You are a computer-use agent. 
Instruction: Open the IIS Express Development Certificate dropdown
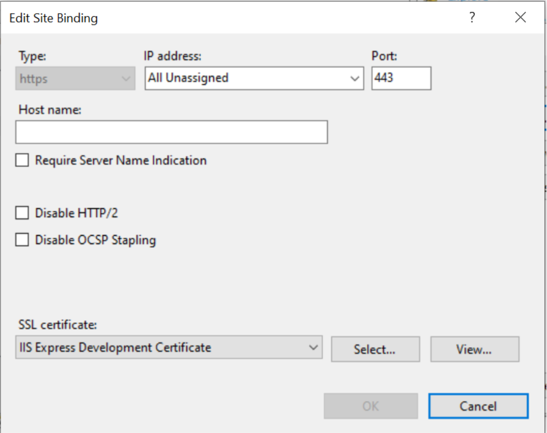click(169, 347)
